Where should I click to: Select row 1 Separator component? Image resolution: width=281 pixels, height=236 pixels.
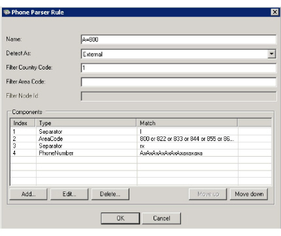(x=140, y=132)
